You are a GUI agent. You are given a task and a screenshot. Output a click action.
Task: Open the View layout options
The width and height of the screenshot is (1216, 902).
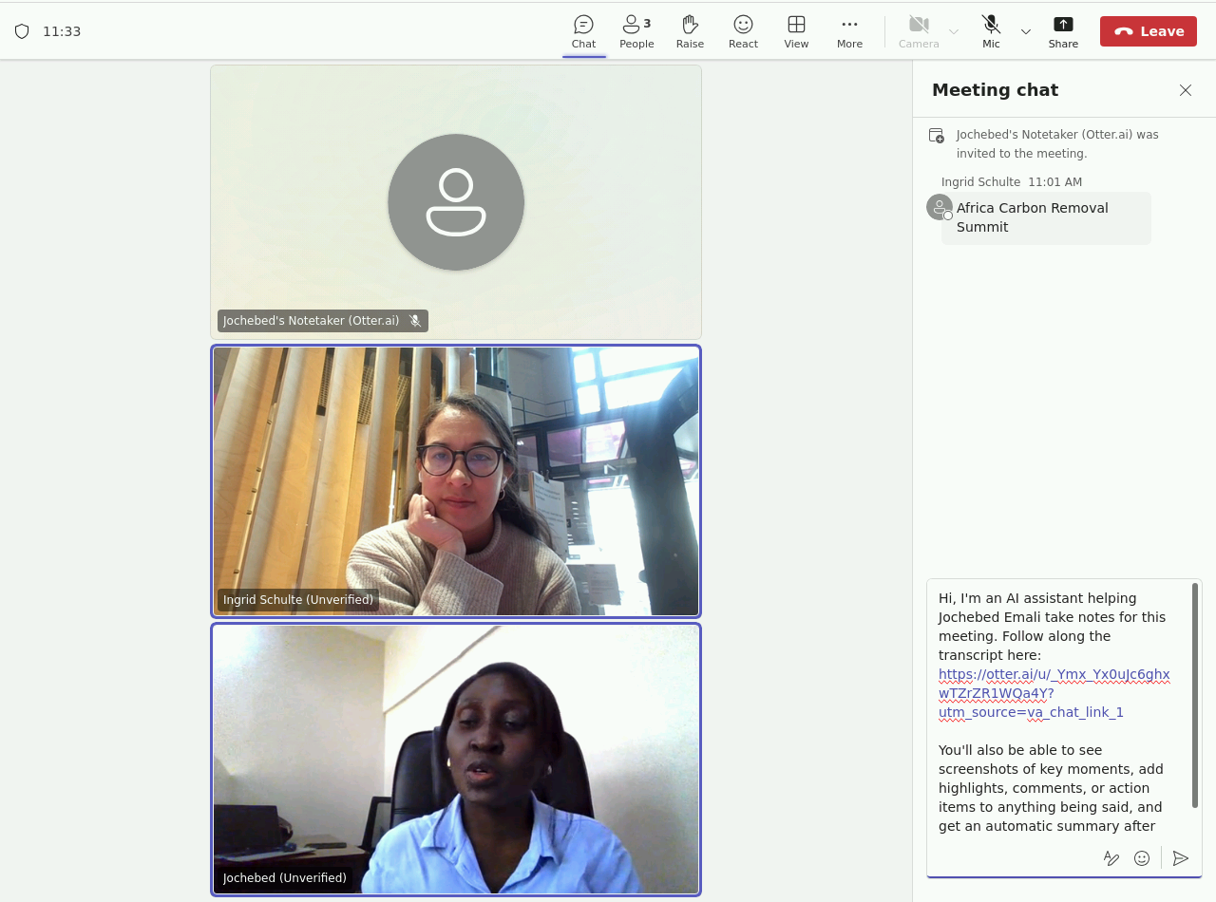click(796, 31)
